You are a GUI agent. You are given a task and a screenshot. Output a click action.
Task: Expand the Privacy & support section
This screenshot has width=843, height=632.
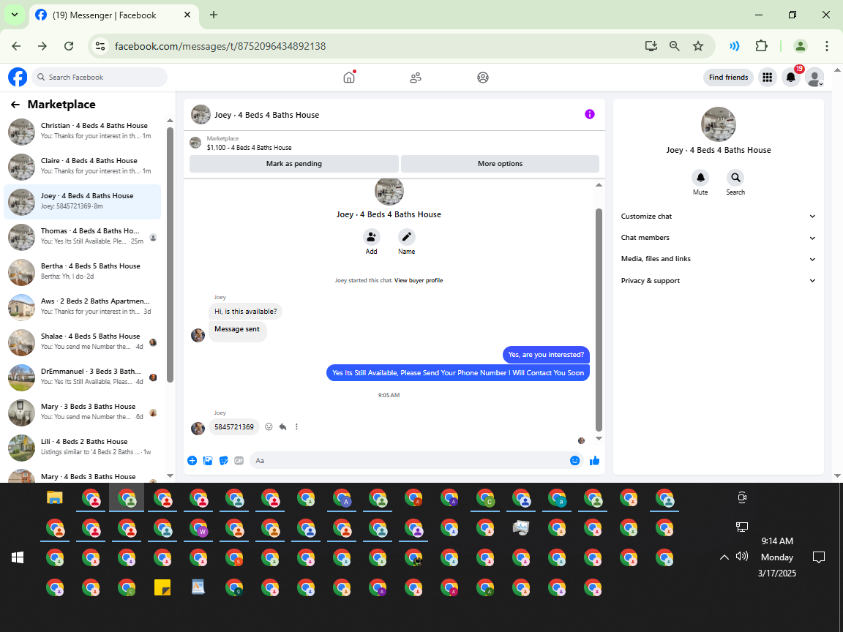pyautogui.click(x=719, y=281)
